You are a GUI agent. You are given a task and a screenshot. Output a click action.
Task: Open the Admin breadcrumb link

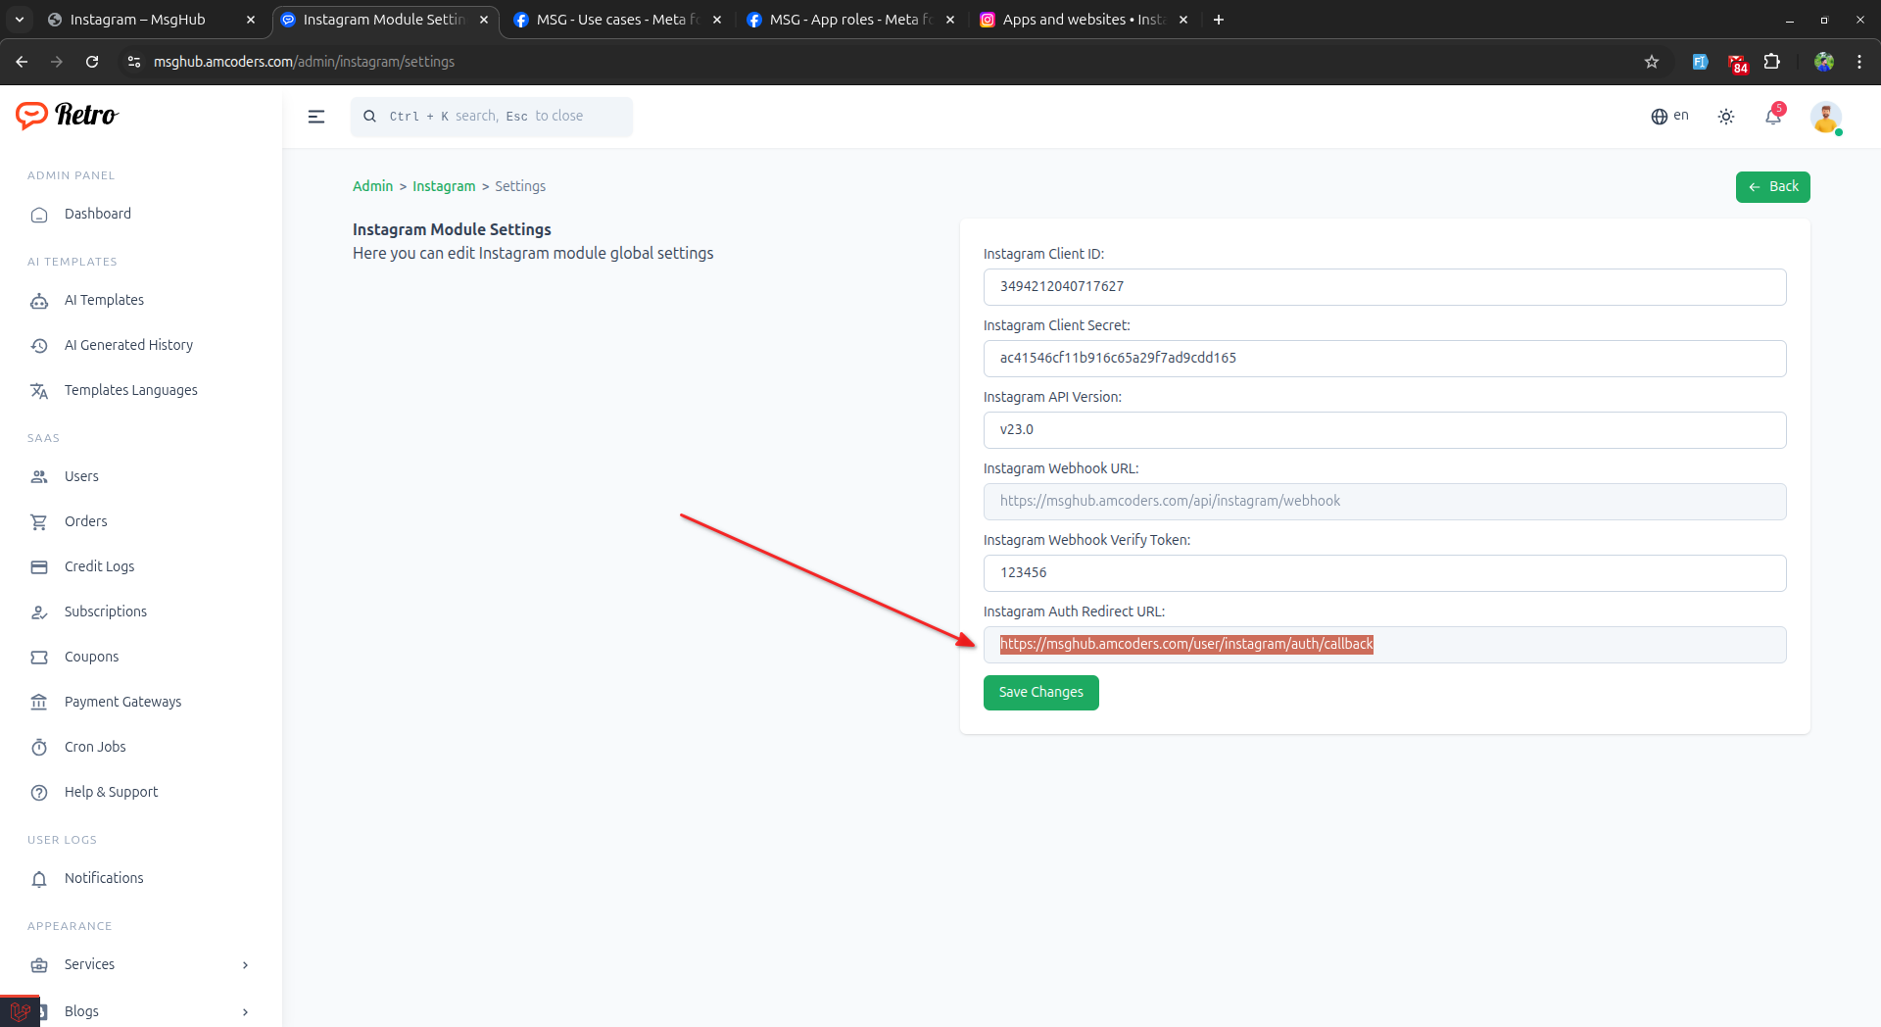pos(372,186)
